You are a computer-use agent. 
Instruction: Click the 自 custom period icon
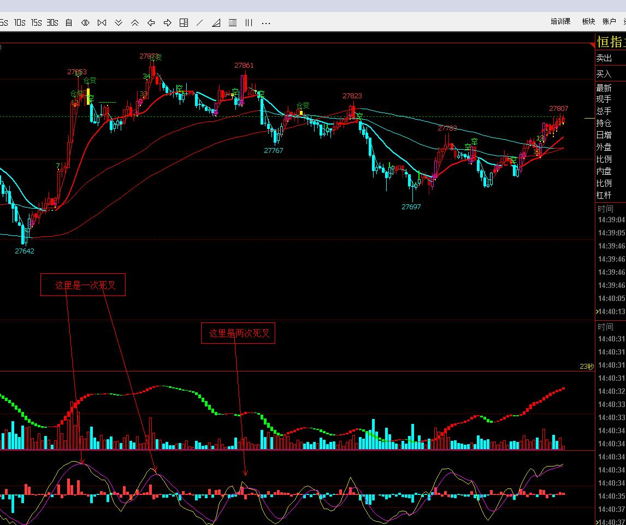coord(69,22)
